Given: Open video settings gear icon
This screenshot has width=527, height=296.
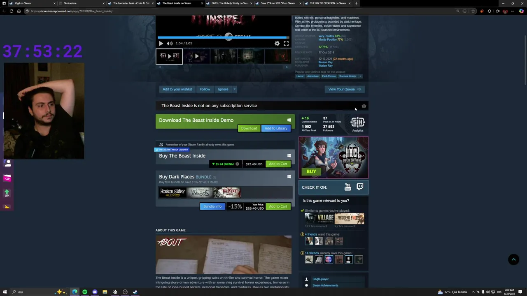Looking at the screenshot, I should (x=277, y=43).
